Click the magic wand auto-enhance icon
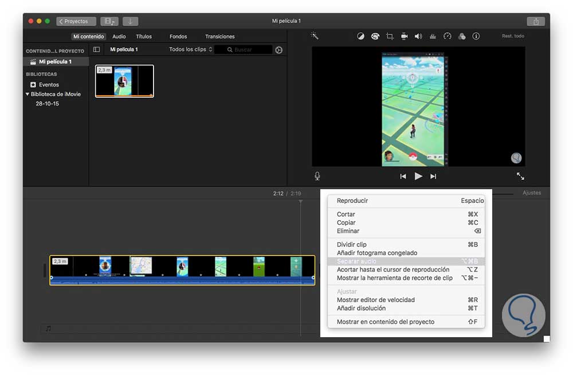 pos(315,36)
